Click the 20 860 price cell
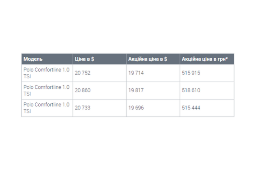256x170 pixels. [x=100, y=91]
